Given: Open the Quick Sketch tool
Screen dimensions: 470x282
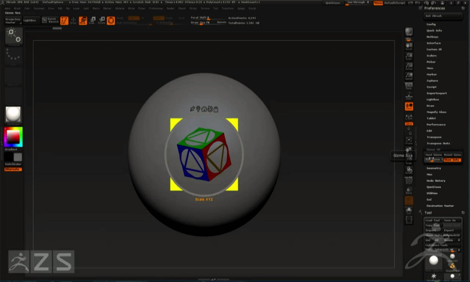Looking at the screenshot, I should [x=50, y=21].
